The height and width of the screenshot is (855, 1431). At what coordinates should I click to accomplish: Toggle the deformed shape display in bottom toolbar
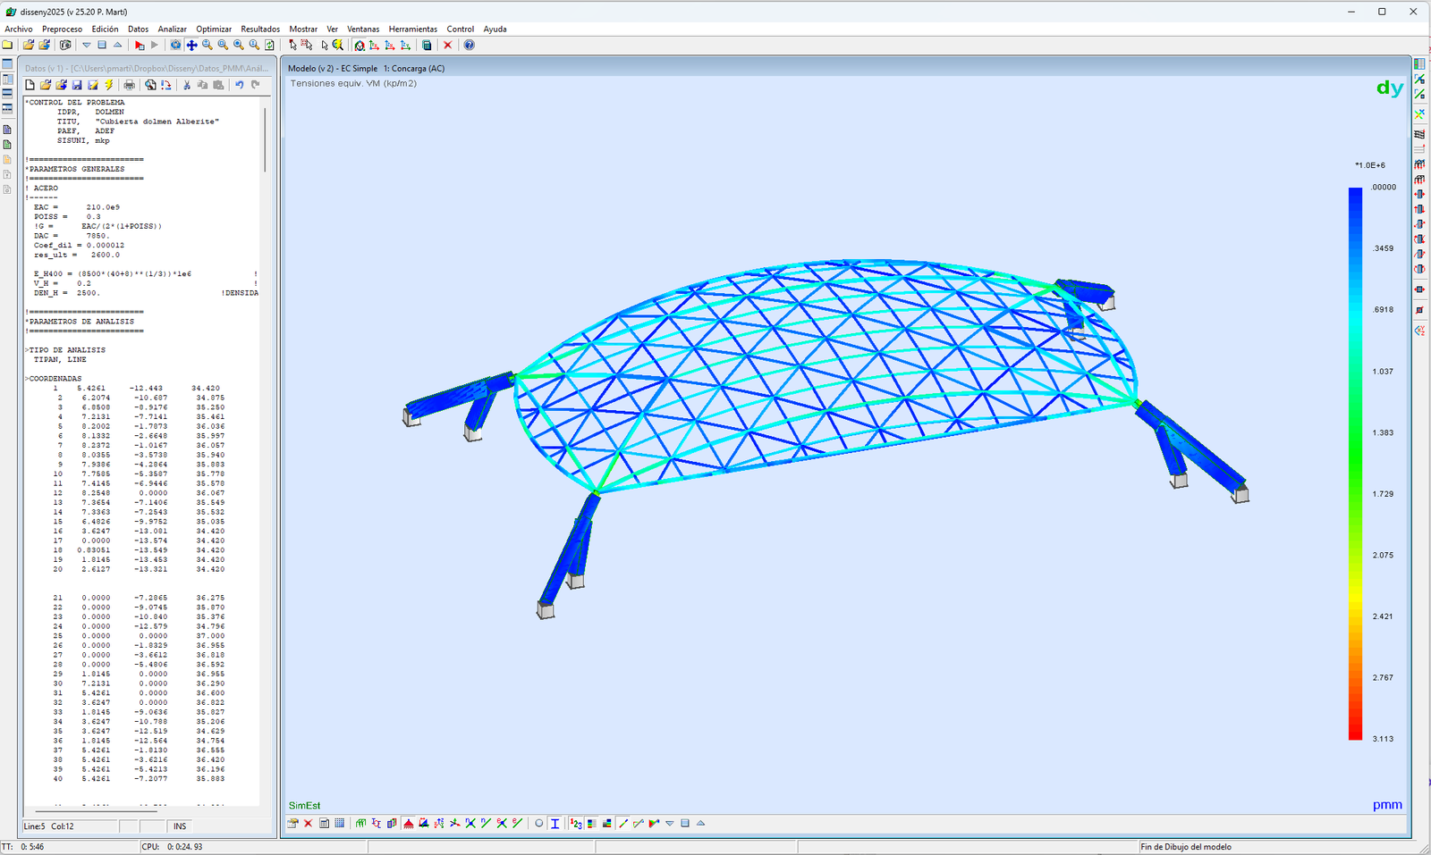click(423, 824)
